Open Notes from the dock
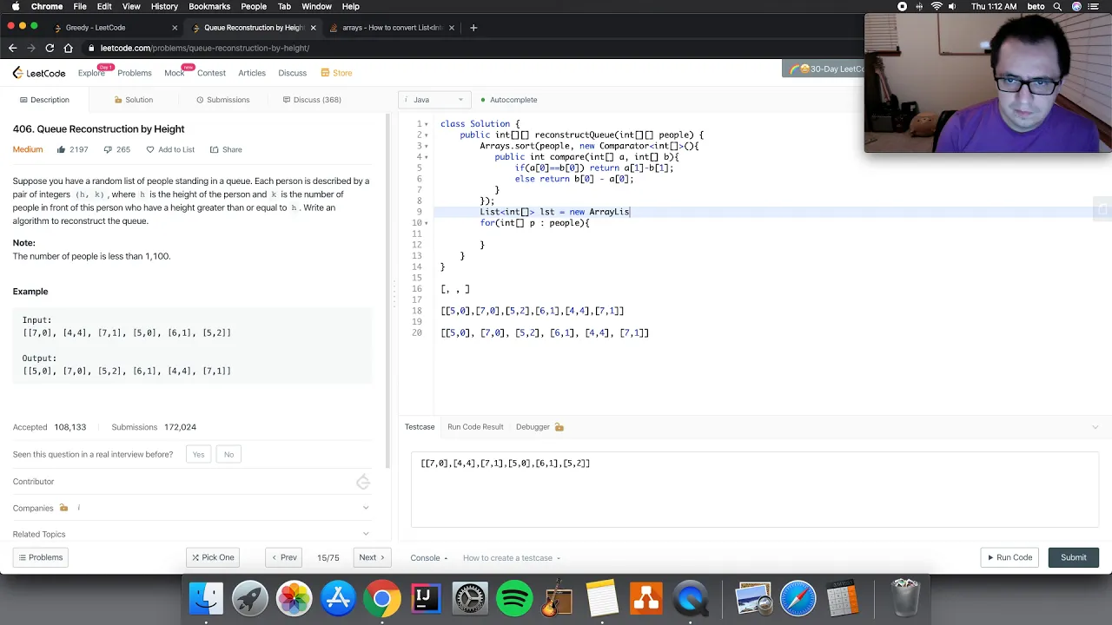The width and height of the screenshot is (1112, 625). point(602,598)
